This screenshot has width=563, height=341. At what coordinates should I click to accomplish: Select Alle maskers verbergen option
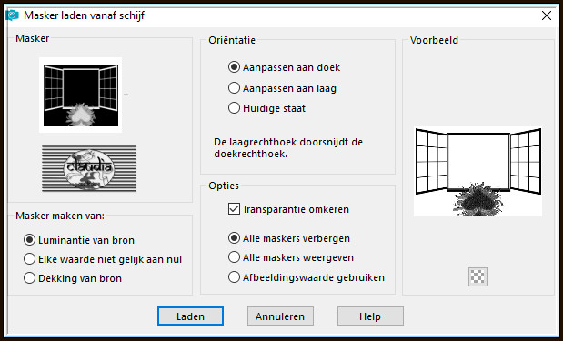[289, 238]
